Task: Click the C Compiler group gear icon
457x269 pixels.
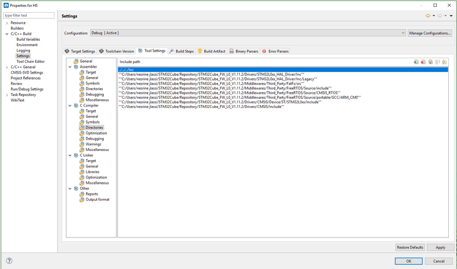Action: 76,106
